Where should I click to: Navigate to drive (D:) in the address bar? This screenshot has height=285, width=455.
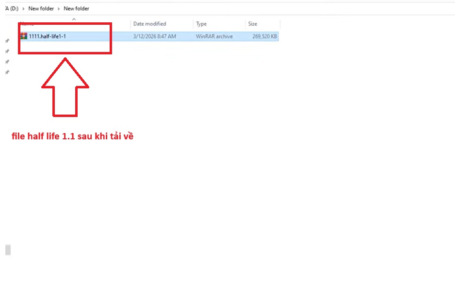pos(11,9)
